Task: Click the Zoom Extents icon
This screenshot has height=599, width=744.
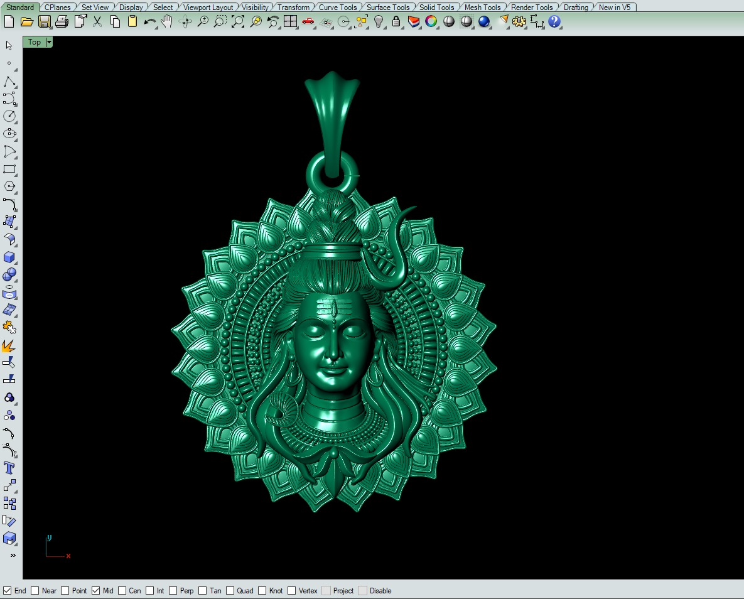Action: pos(238,22)
